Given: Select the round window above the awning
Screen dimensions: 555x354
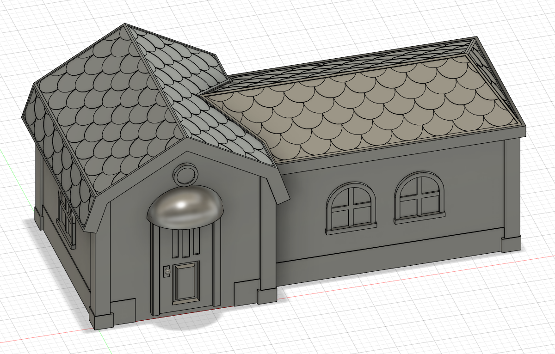Looking at the screenshot, I should point(186,175).
